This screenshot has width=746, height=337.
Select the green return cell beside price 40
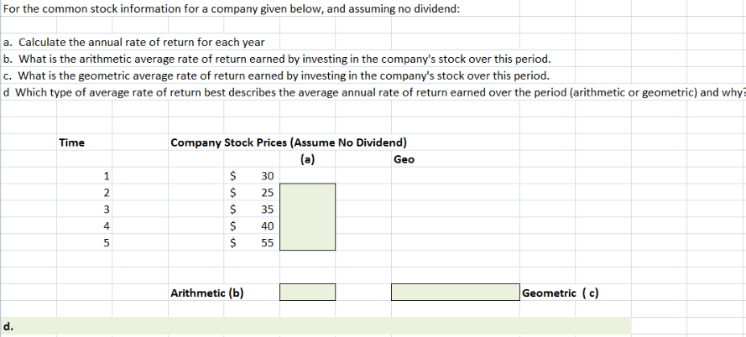point(307,226)
